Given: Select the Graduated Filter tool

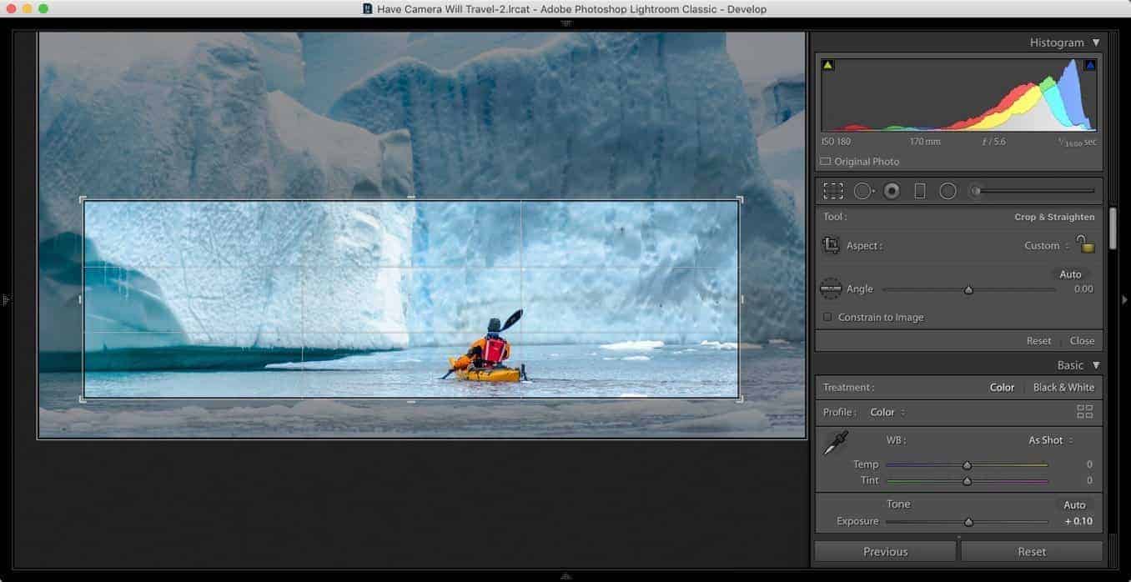Looking at the screenshot, I should [920, 191].
